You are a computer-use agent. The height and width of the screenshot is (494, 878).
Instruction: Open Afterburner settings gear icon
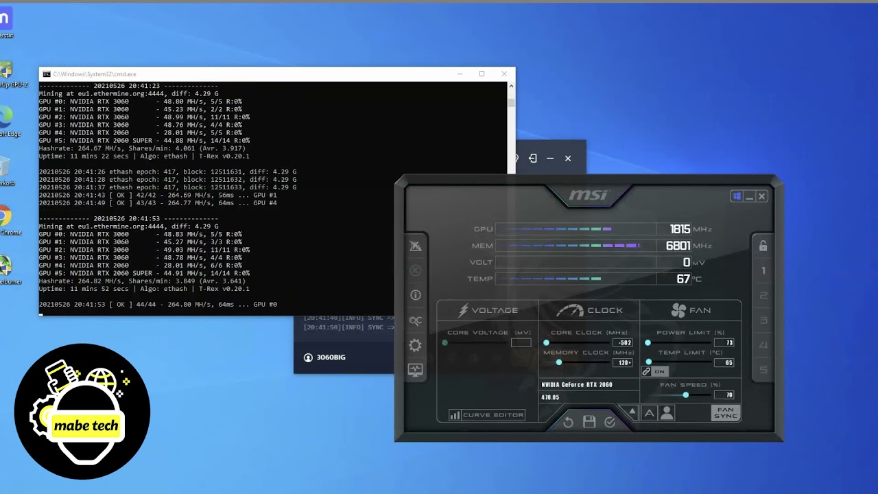pyautogui.click(x=415, y=345)
